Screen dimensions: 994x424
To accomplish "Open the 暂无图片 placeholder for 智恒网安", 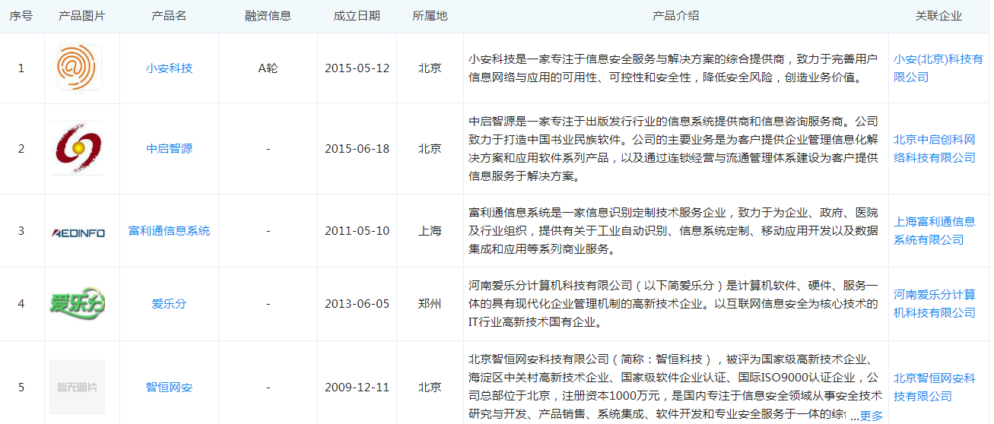I will tap(77, 387).
